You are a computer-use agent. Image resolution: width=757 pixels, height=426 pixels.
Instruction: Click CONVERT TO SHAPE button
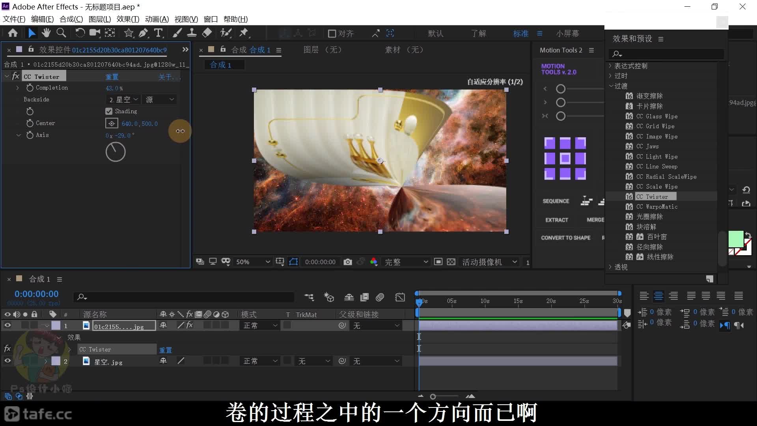(565, 237)
